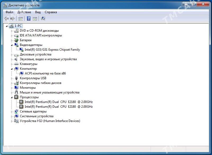212x155 pixels.
Task: Click the sound devices speaker icon
Action: click(16, 59)
